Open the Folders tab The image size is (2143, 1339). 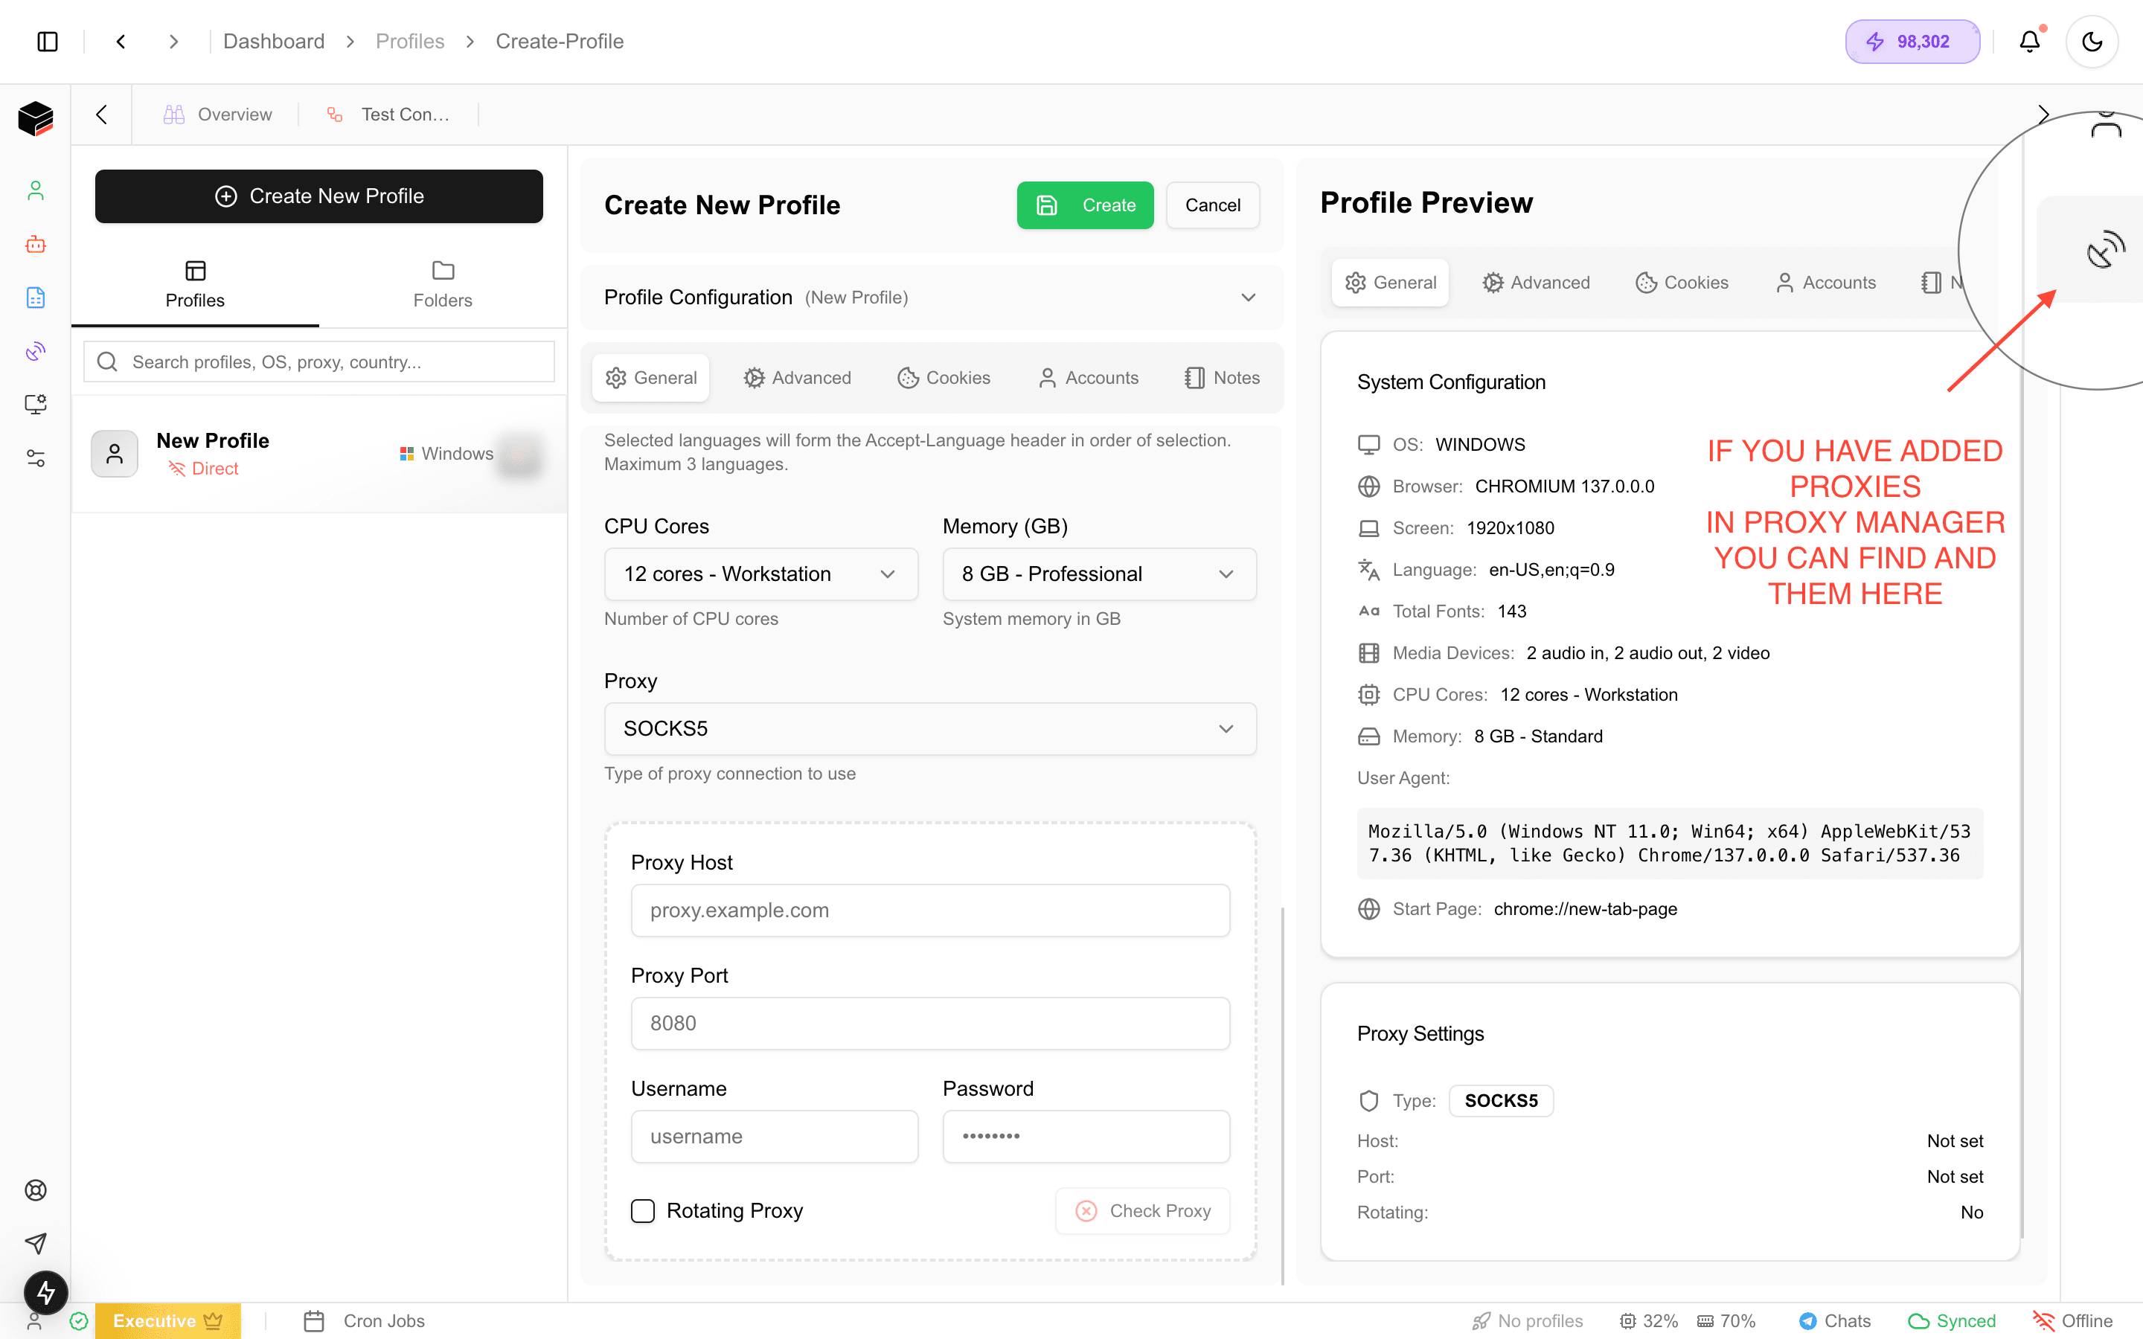coord(443,284)
